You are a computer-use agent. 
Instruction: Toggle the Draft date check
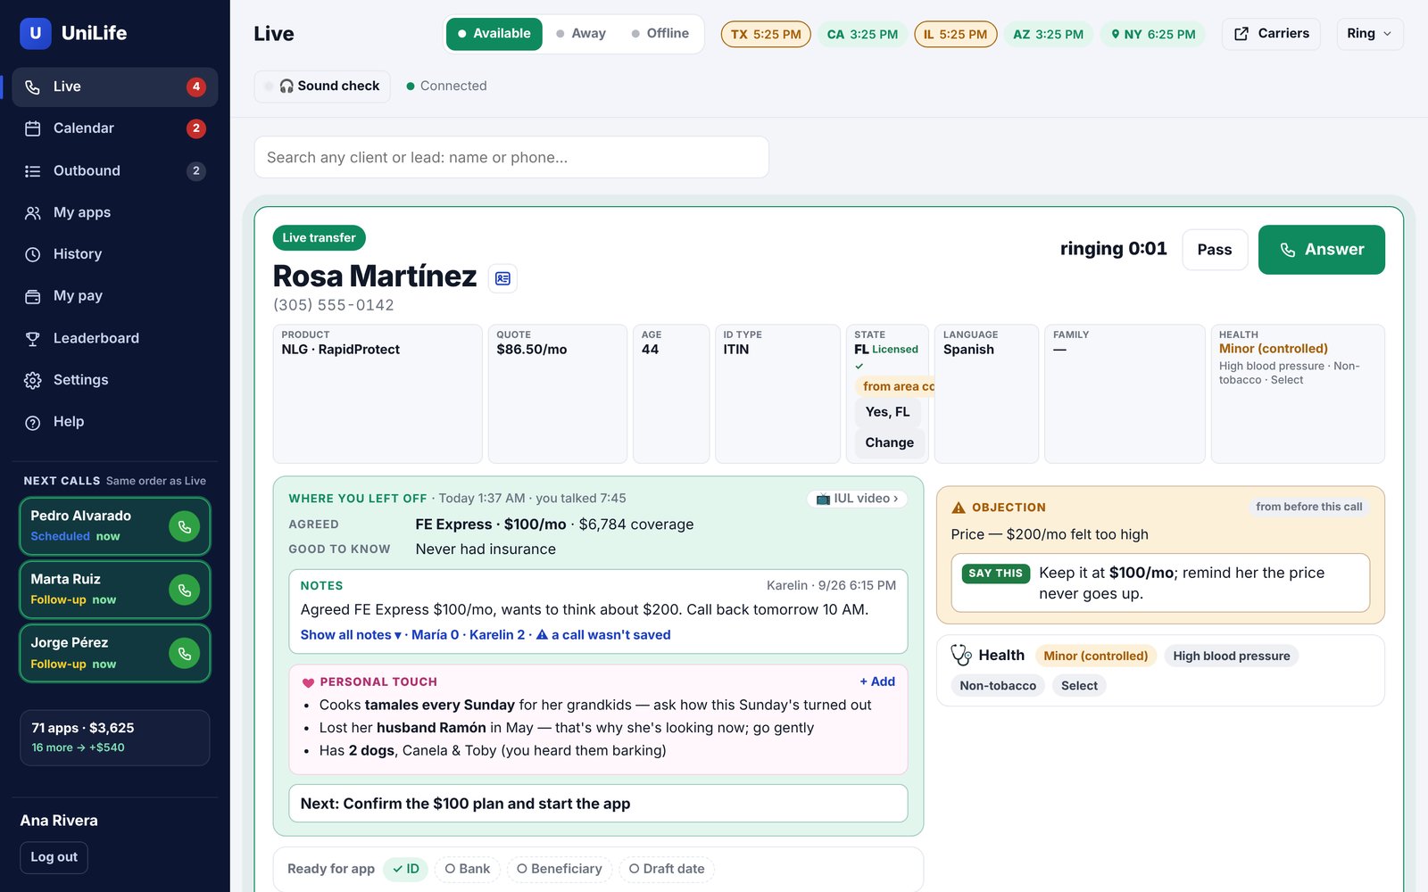667,869
